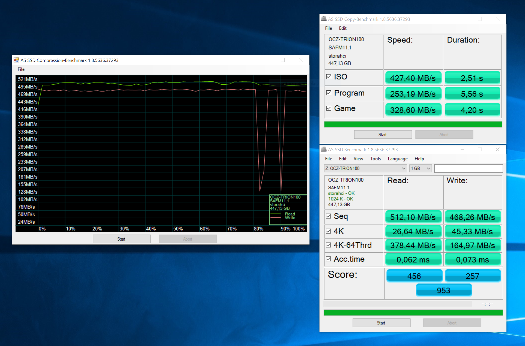The image size is (525, 346).
Task: Uncheck the ISO checkbox in Copy-Benchmark
Action: (329, 77)
